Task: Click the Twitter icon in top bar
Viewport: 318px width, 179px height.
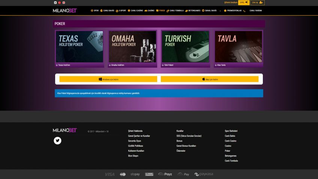Action: pyautogui.click(x=55, y=3)
